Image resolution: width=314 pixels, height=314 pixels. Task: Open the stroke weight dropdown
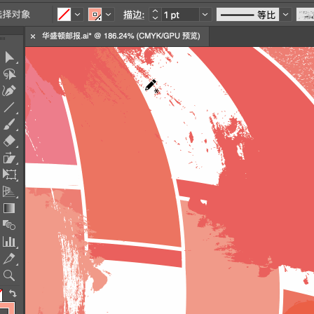[x=205, y=15]
